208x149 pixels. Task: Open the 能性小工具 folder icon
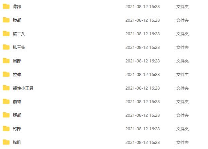6,88
